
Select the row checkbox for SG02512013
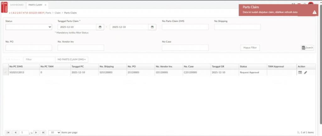(x=5, y=72)
